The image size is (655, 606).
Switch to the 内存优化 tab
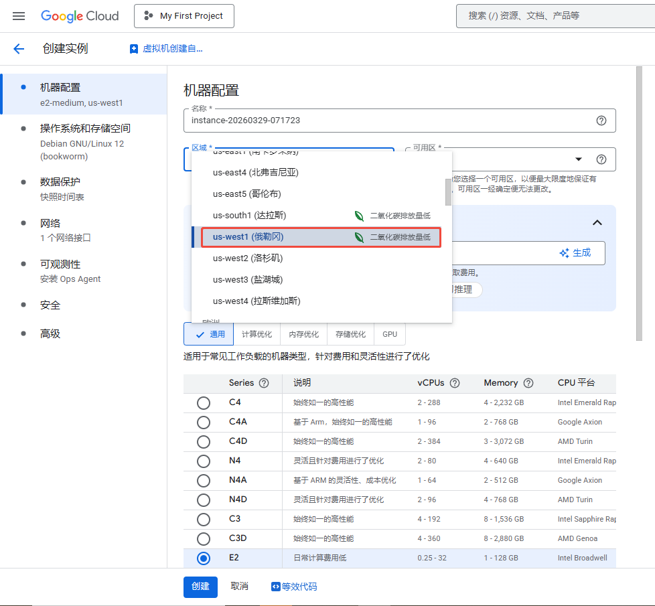click(303, 334)
